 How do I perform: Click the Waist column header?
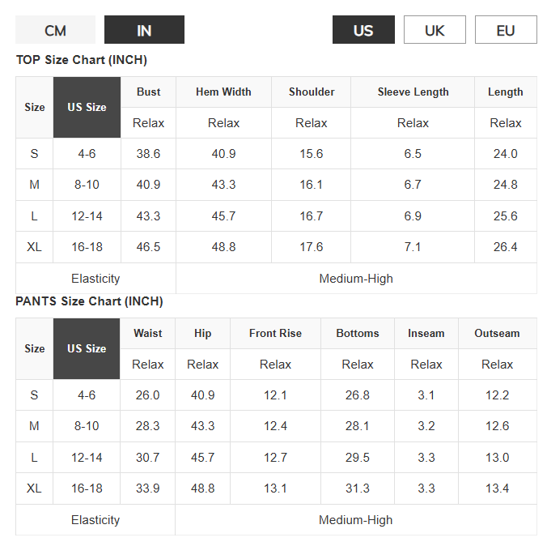(147, 333)
